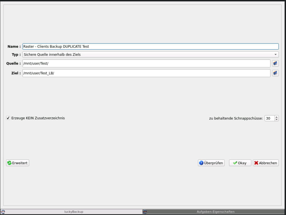This screenshot has width=286, height=215.
Task: Click the bold Quelle label
Action: point(13,63)
